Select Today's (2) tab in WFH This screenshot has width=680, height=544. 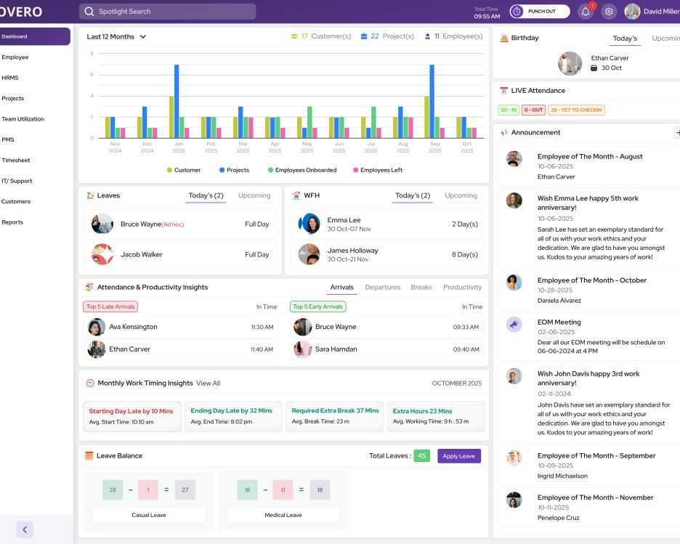[413, 195]
